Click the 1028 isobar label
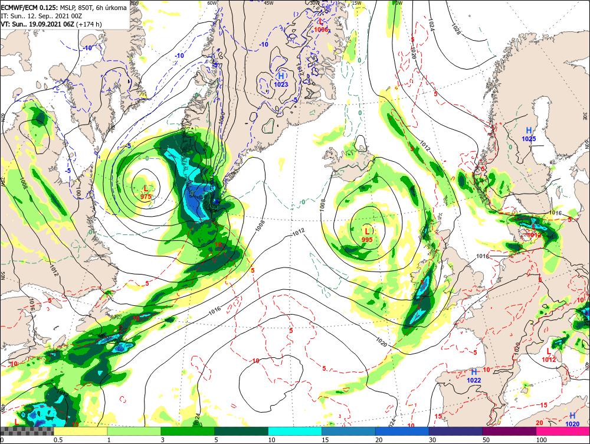The width and height of the screenshot is (590, 444). click(x=455, y=29)
